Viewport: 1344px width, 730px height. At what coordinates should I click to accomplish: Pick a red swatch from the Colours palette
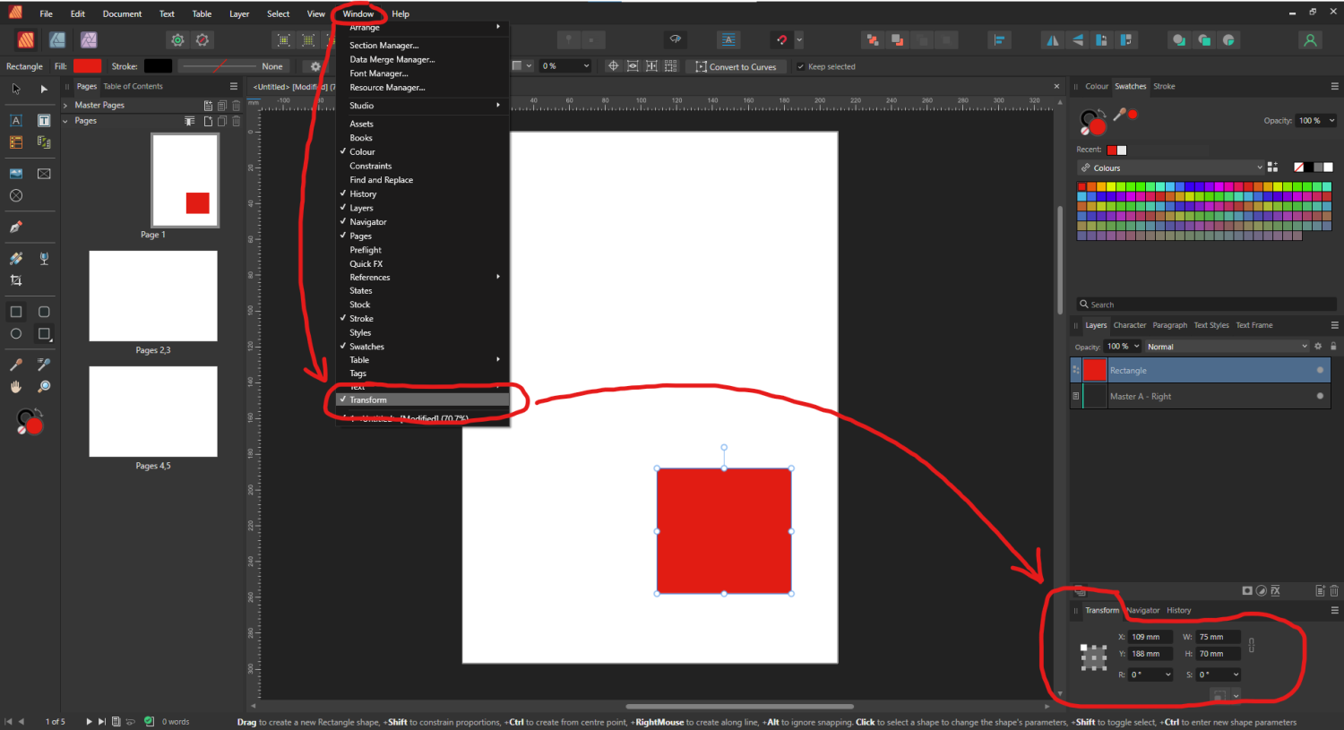tap(1081, 185)
